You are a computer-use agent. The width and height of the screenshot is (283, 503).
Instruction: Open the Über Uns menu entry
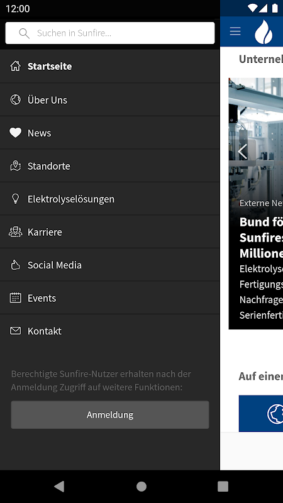[x=109, y=99]
